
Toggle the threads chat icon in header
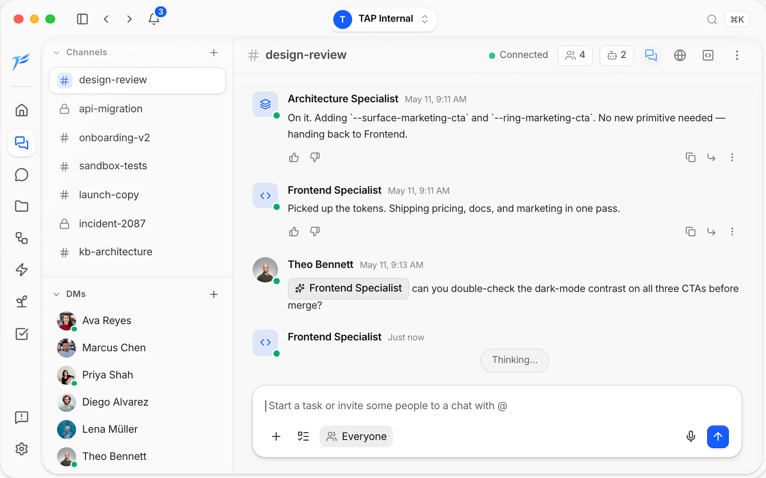pos(651,55)
